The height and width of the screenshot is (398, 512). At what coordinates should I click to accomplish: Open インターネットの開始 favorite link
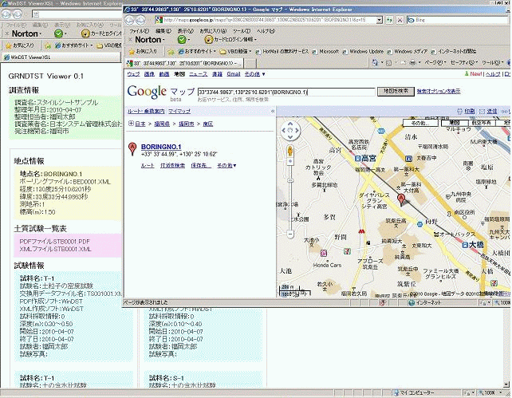[x=453, y=51]
